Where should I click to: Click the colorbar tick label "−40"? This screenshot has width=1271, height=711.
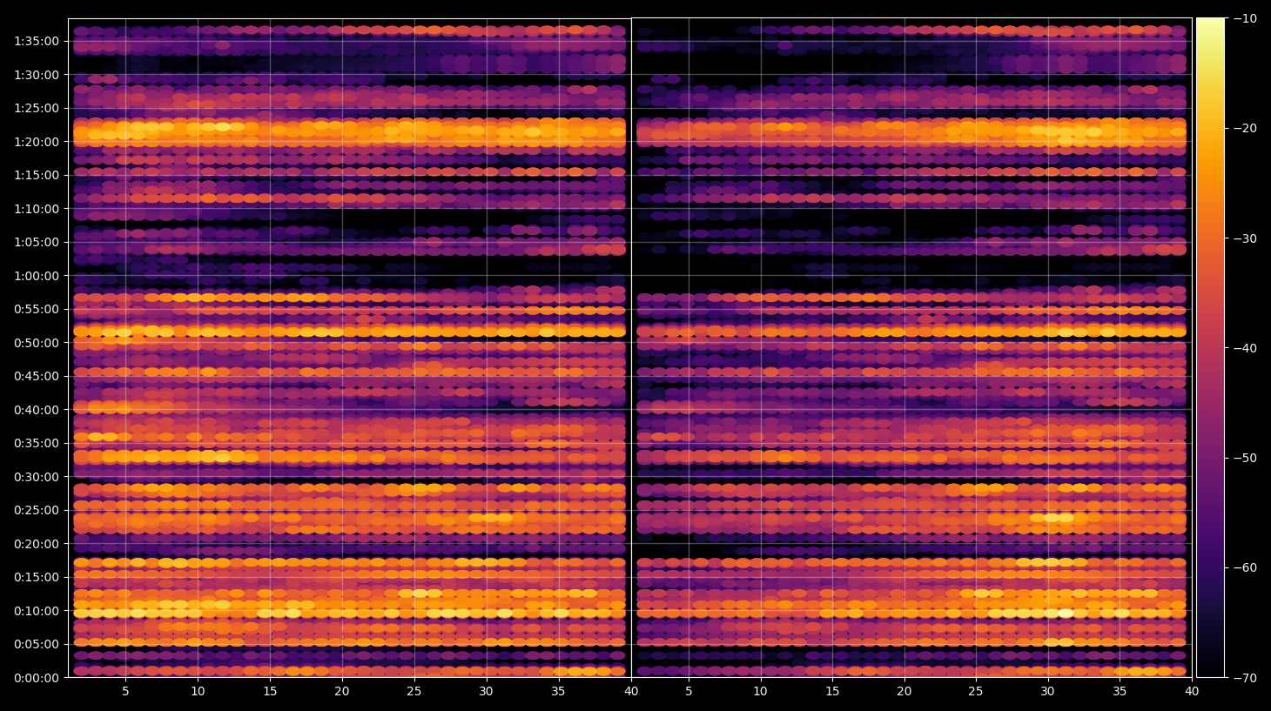pyautogui.click(x=1246, y=348)
